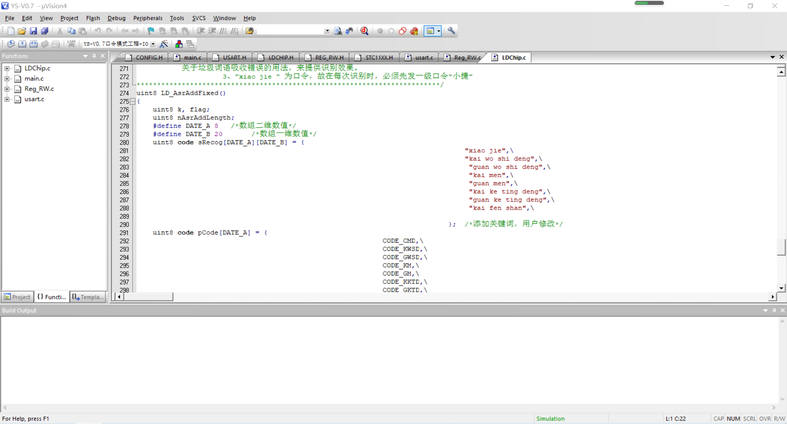
Task: Click the editor scroll up arrow
Action: [x=781, y=72]
